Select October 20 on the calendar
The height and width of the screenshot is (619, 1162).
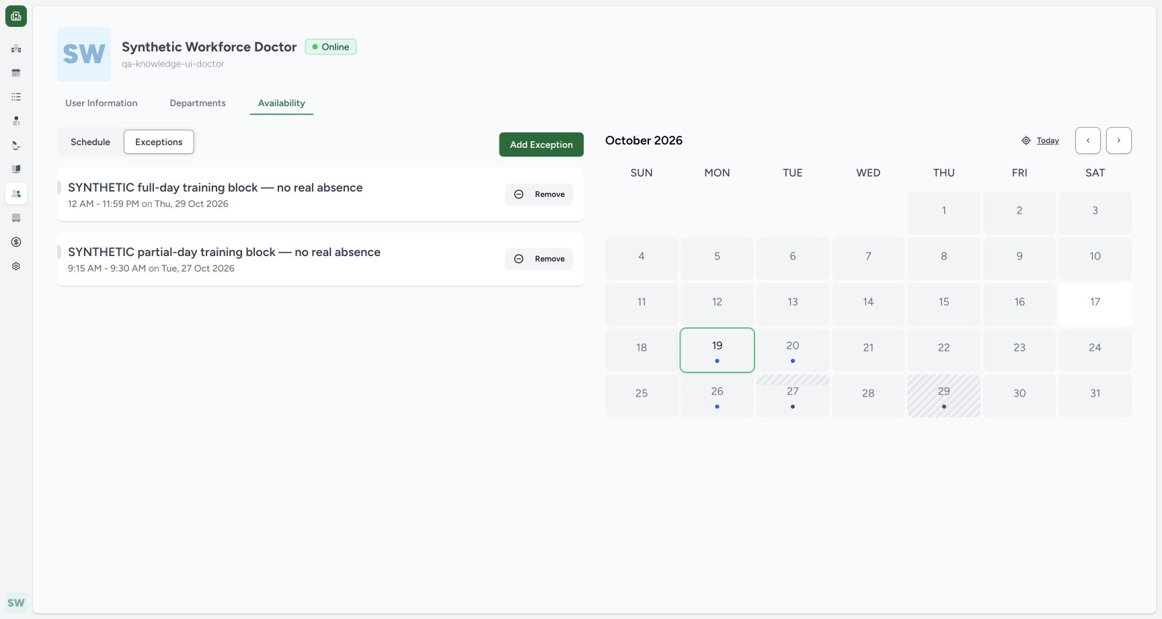[x=793, y=350]
